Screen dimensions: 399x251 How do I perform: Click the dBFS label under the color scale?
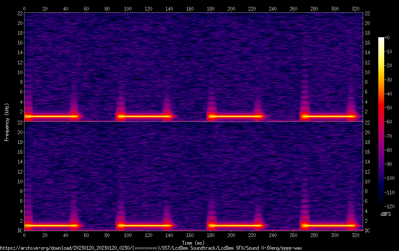click(385, 215)
